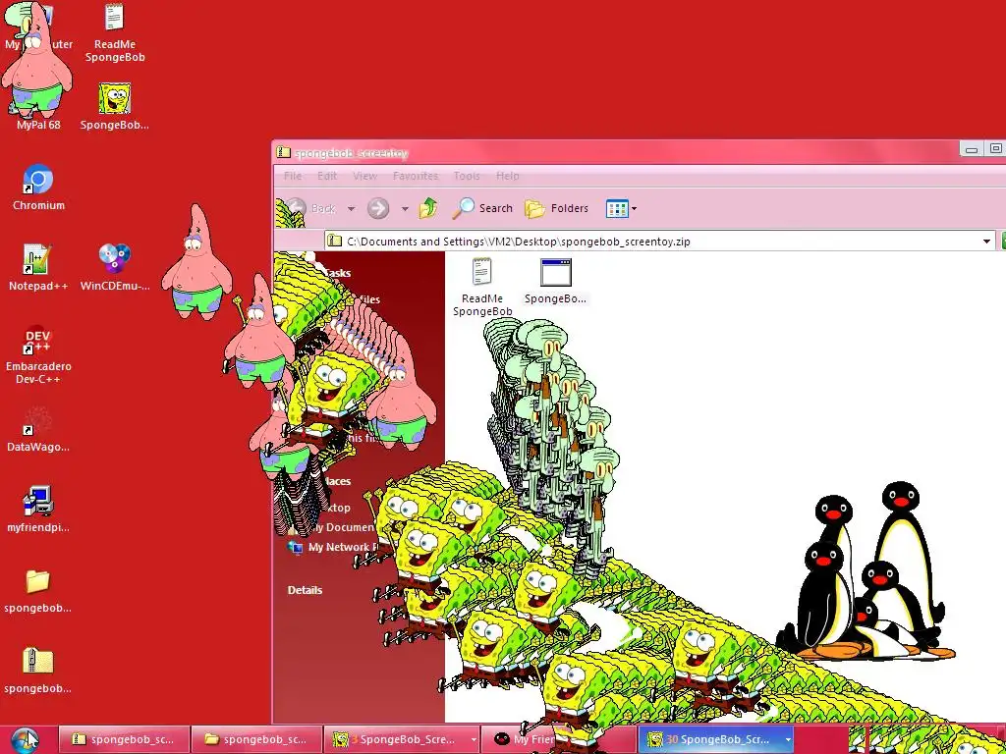Select ReadMe SpongeBob file in explorer window
1006x754 pixels.
pyautogui.click(x=482, y=288)
